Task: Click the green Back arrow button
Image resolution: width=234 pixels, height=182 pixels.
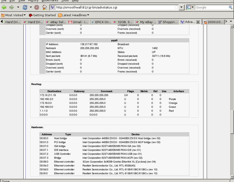Action: click(x=4, y=7)
